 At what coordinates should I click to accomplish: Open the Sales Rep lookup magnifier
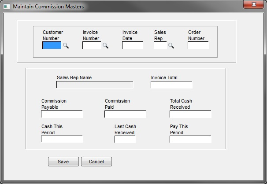tap(171, 46)
